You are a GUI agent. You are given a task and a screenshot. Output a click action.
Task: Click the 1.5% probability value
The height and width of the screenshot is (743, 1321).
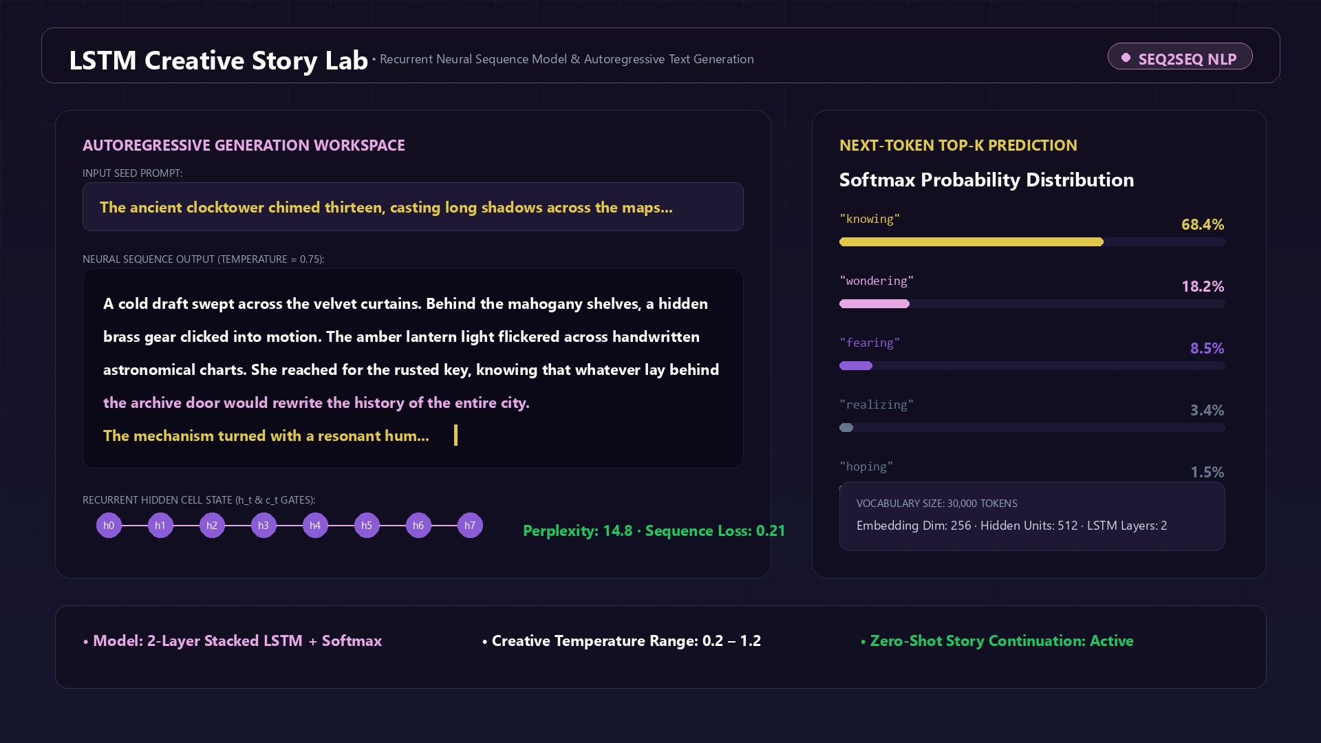1207,472
